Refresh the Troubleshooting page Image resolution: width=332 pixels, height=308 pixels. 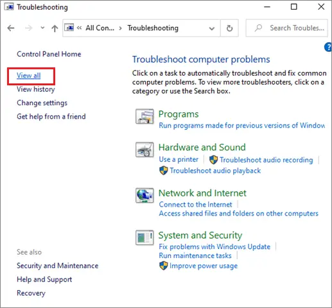tap(229, 28)
